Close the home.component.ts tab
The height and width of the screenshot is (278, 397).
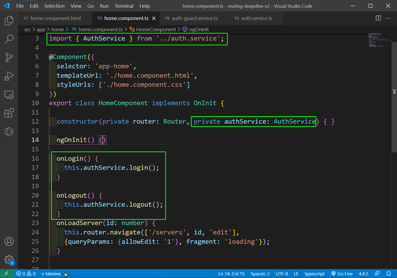click(x=154, y=18)
